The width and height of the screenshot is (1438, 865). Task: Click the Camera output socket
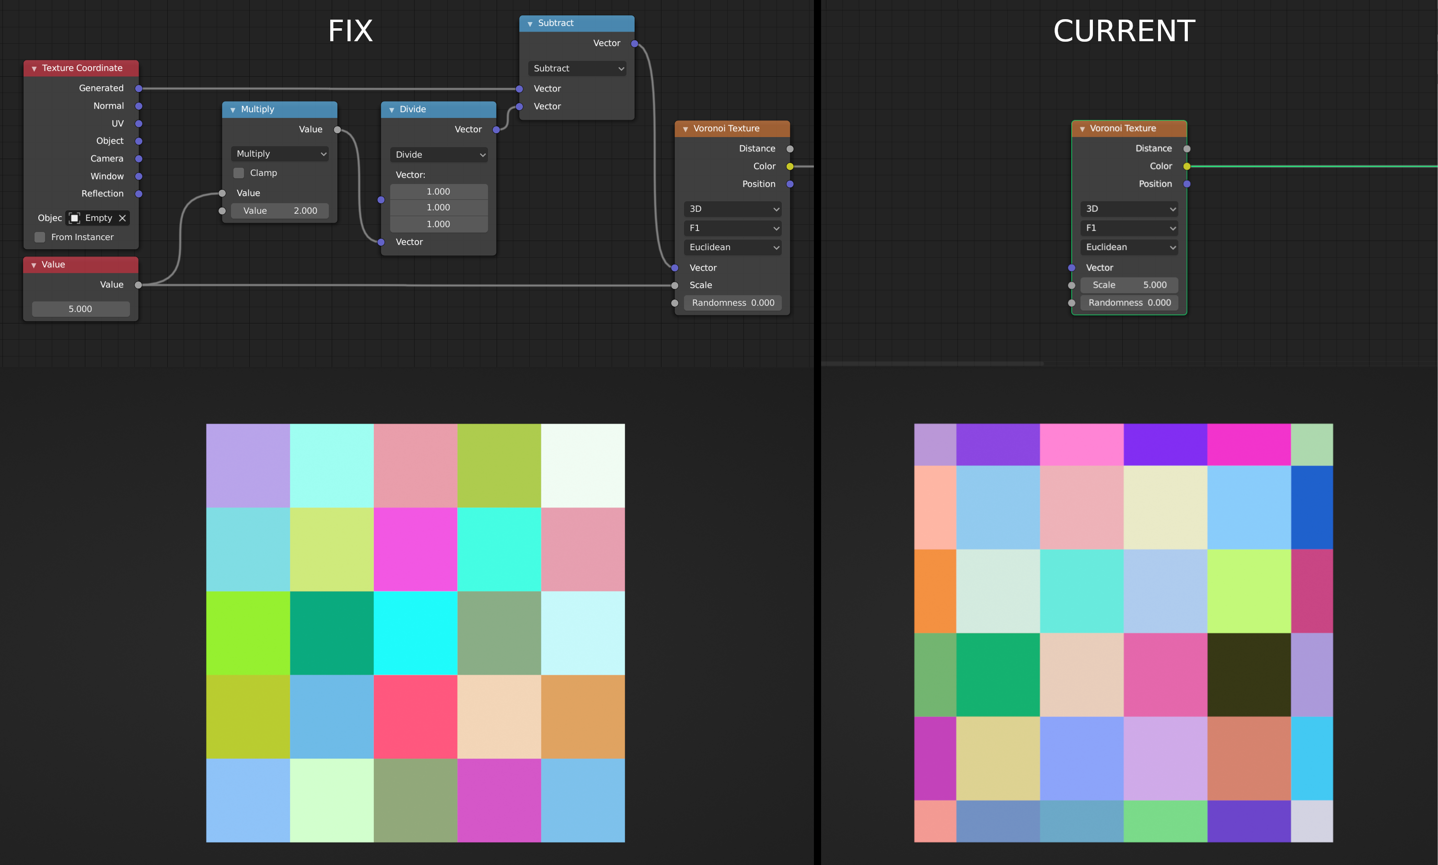139,159
